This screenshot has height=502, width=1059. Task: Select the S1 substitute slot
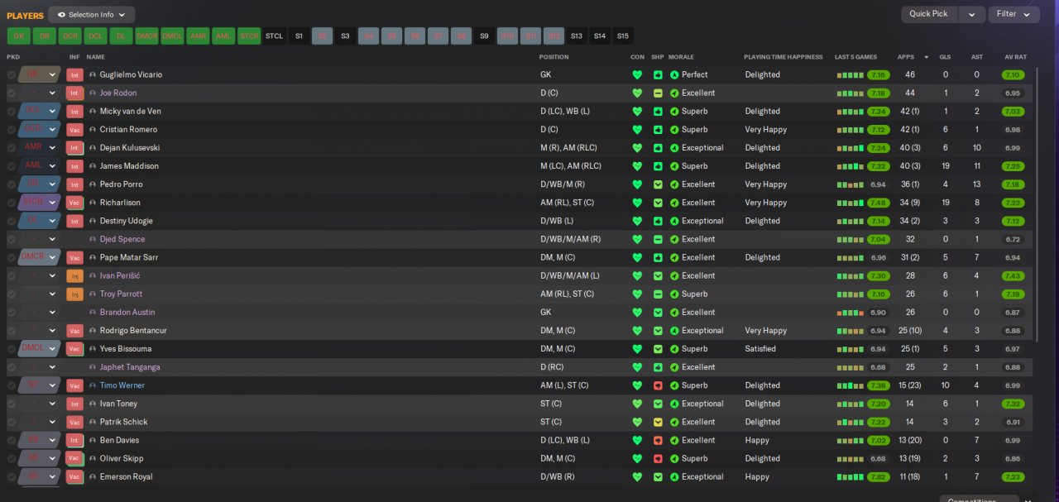tap(299, 36)
